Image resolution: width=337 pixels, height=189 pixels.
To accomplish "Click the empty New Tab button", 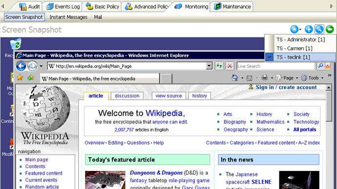I will pos(167,79).
